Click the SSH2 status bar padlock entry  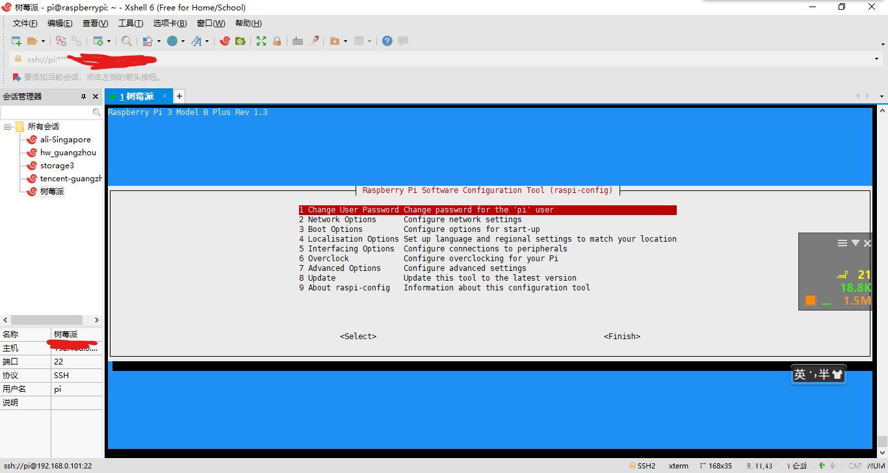[642, 466]
